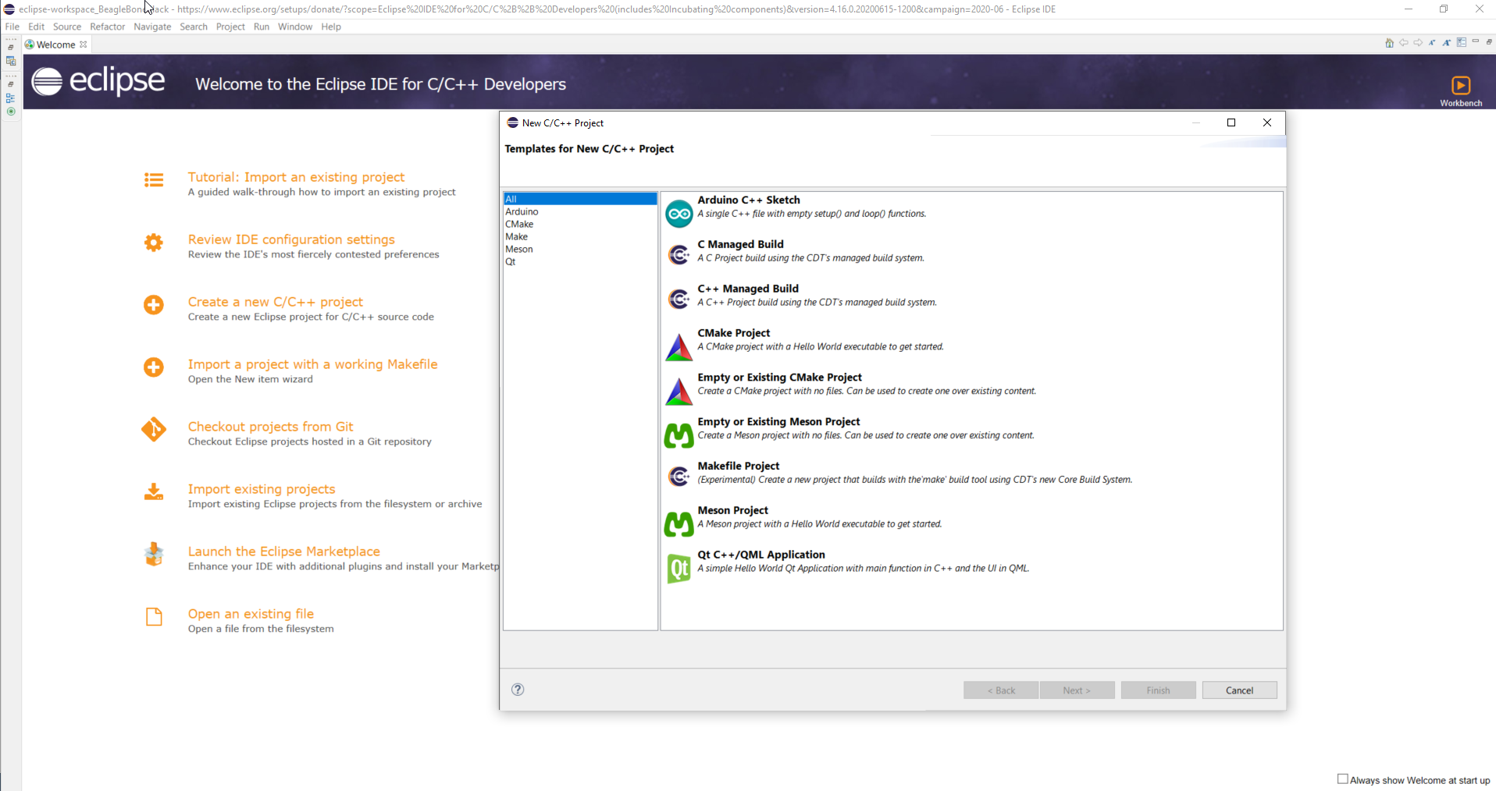Click Import a project with a working Makefile
This screenshot has height=791, width=1496.
pyautogui.click(x=312, y=364)
